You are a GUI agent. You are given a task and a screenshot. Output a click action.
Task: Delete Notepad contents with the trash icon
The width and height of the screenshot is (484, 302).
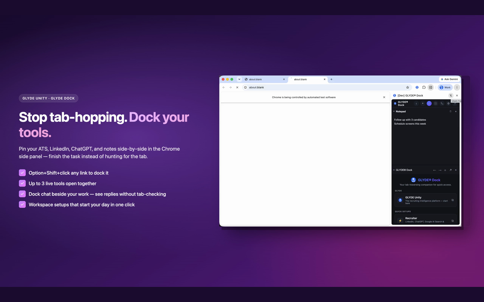click(450, 111)
